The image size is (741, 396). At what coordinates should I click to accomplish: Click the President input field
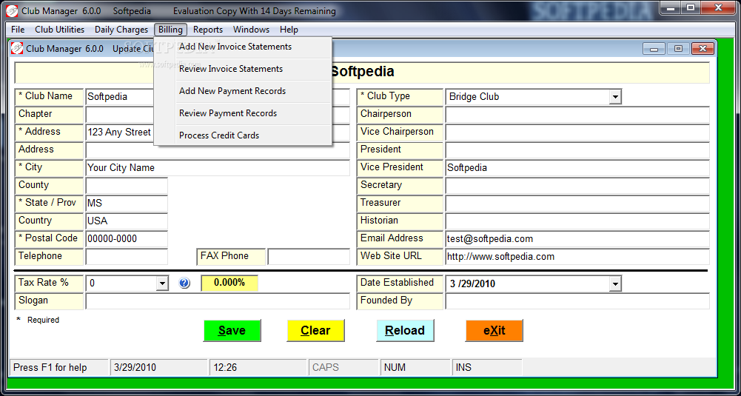tap(577, 150)
